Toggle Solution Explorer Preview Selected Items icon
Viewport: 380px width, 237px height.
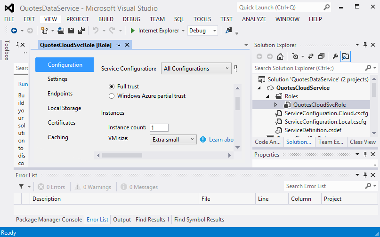click(x=346, y=56)
